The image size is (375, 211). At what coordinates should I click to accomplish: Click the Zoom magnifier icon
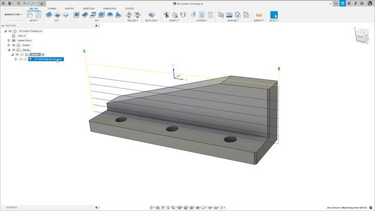pos(173,207)
